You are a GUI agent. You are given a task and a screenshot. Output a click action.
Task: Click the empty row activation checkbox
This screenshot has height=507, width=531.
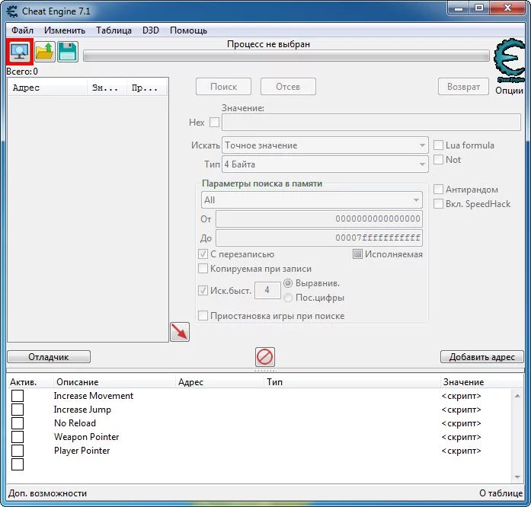(18, 464)
